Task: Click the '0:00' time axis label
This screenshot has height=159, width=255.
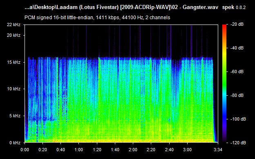Action: tap(25, 150)
